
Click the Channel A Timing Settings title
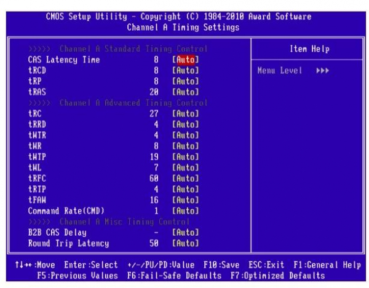click(183, 27)
